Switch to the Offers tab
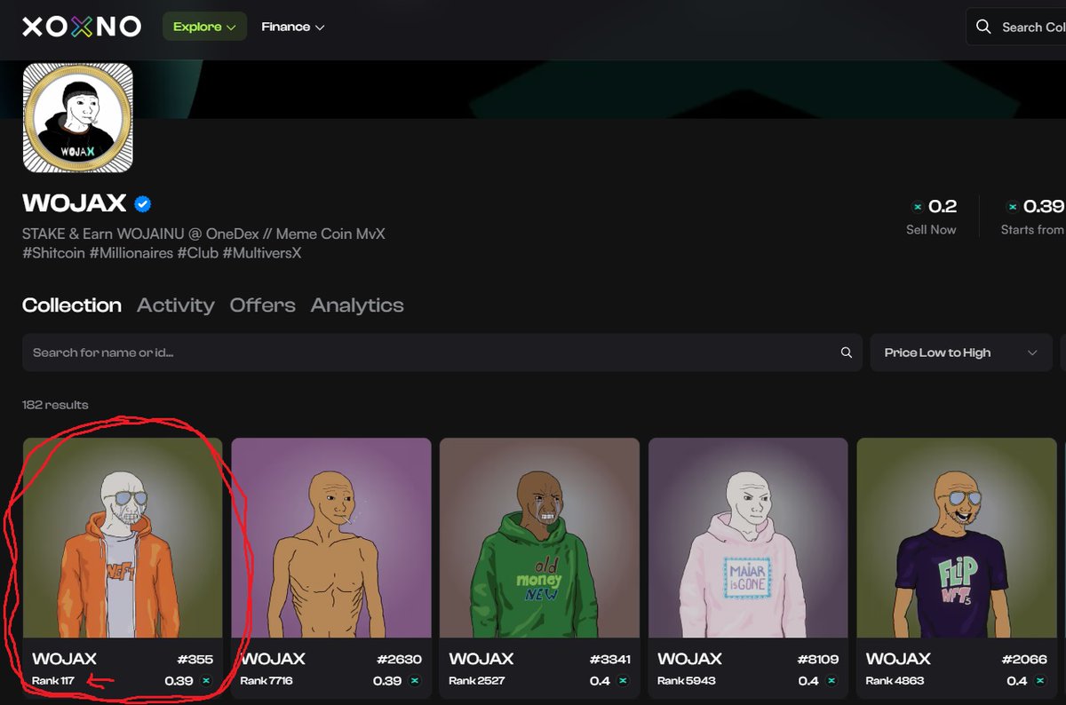Viewport: 1066px width, 705px height. [263, 305]
